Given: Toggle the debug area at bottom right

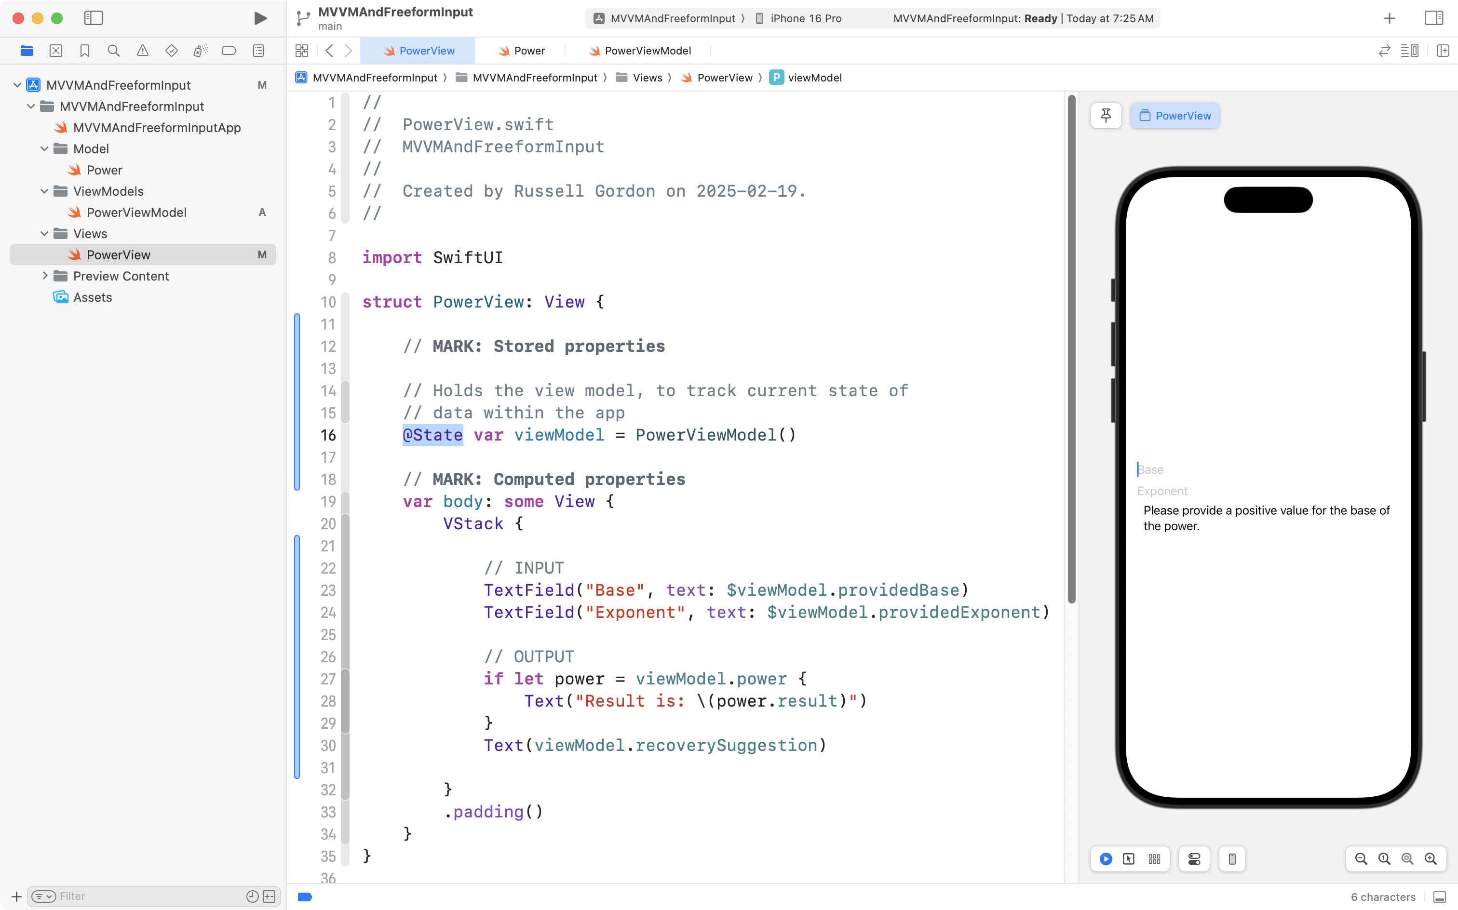Looking at the screenshot, I should [1439, 897].
